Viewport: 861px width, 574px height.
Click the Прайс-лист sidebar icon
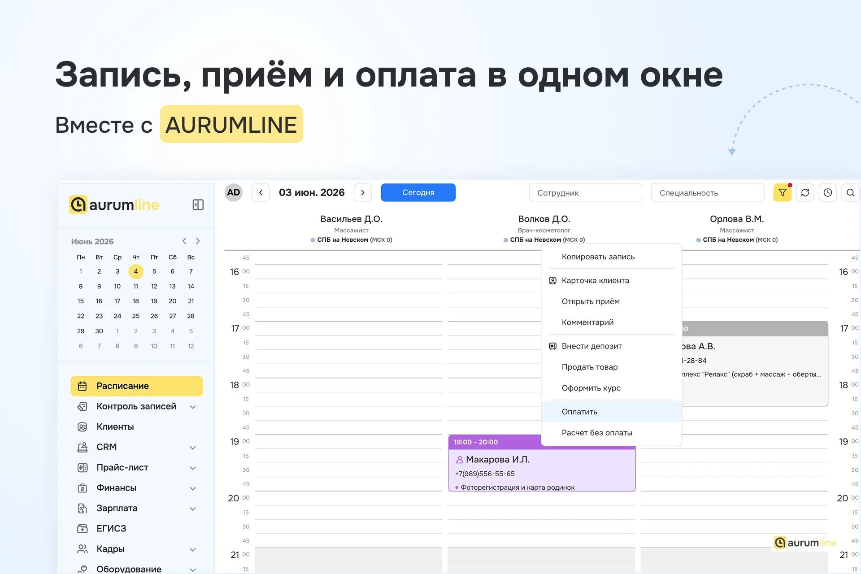tap(82, 468)
